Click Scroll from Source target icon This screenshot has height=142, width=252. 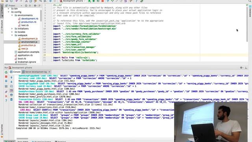pos(26,6)
